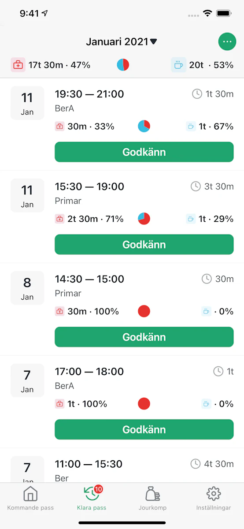This screenshot has height=529, width=244.
Task: Tap the red medical kit summary icon
Action: tap(18, 65)
